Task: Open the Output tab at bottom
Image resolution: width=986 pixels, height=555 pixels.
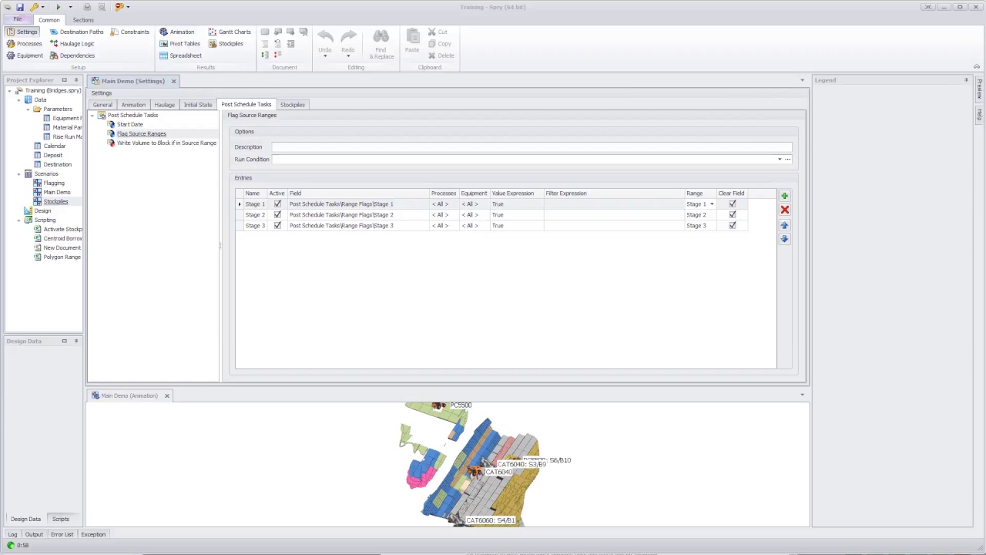Action: click(34, 534)
